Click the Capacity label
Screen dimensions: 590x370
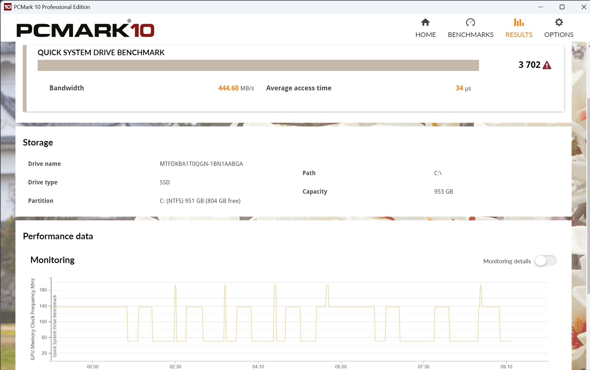(x=315, y=191)
